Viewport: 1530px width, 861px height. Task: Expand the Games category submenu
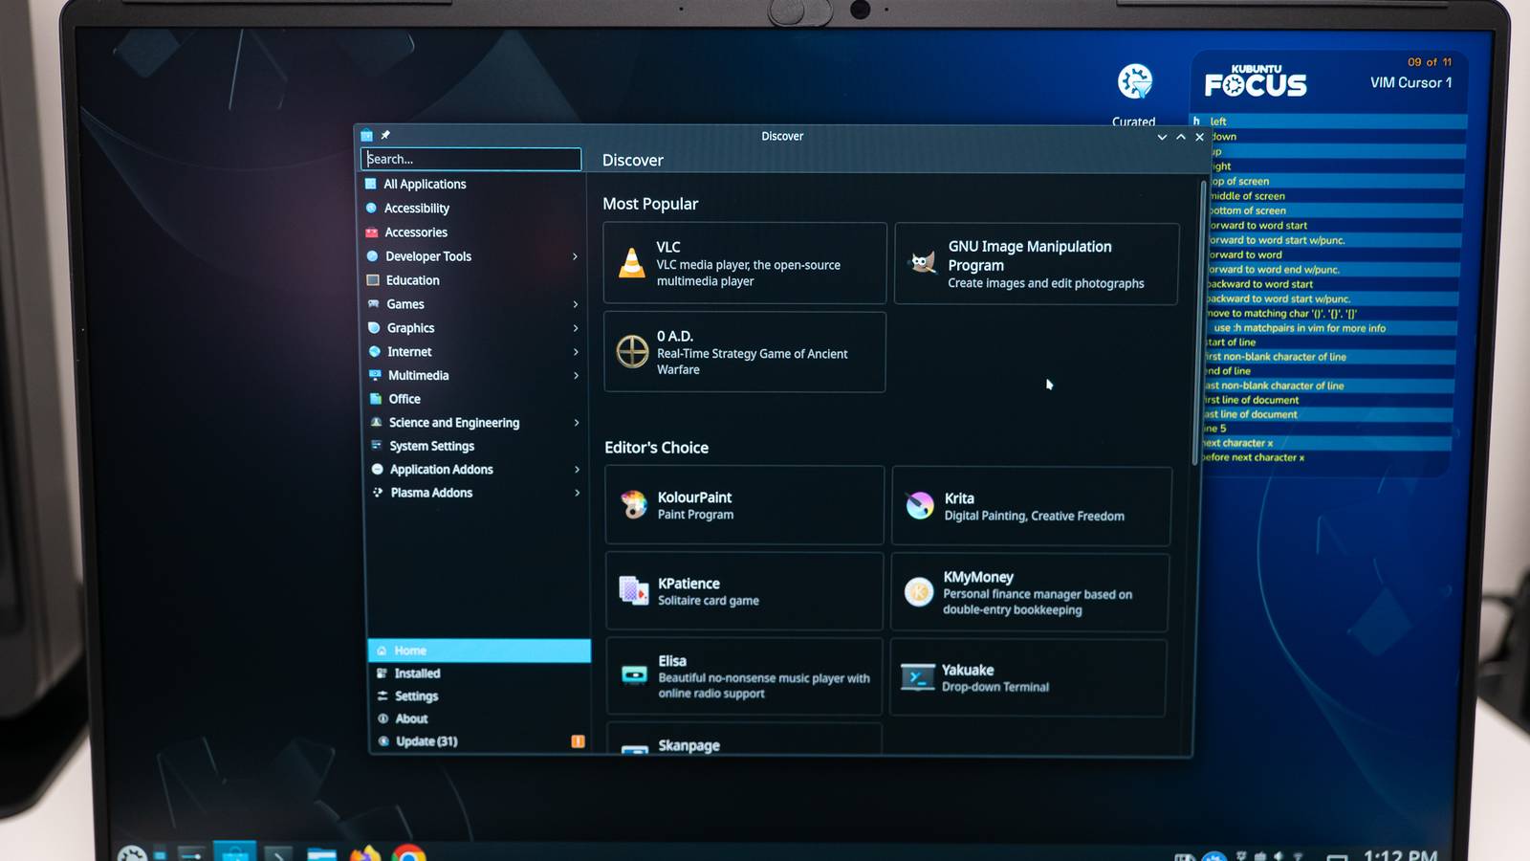coord(575,303)
